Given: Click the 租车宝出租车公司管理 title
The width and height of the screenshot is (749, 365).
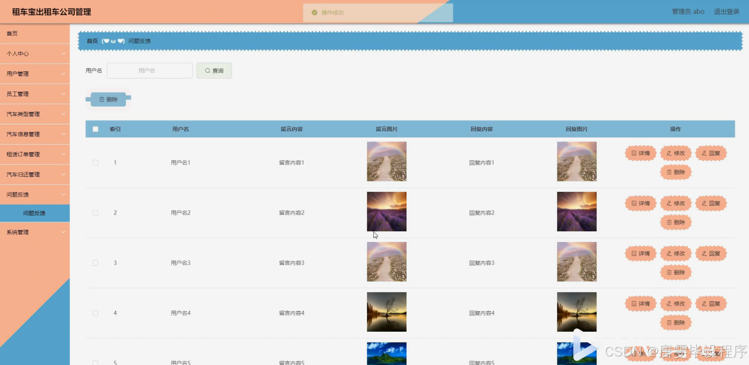Looking at the screenshot, I should pyautogui.click(x=52, y=12).
